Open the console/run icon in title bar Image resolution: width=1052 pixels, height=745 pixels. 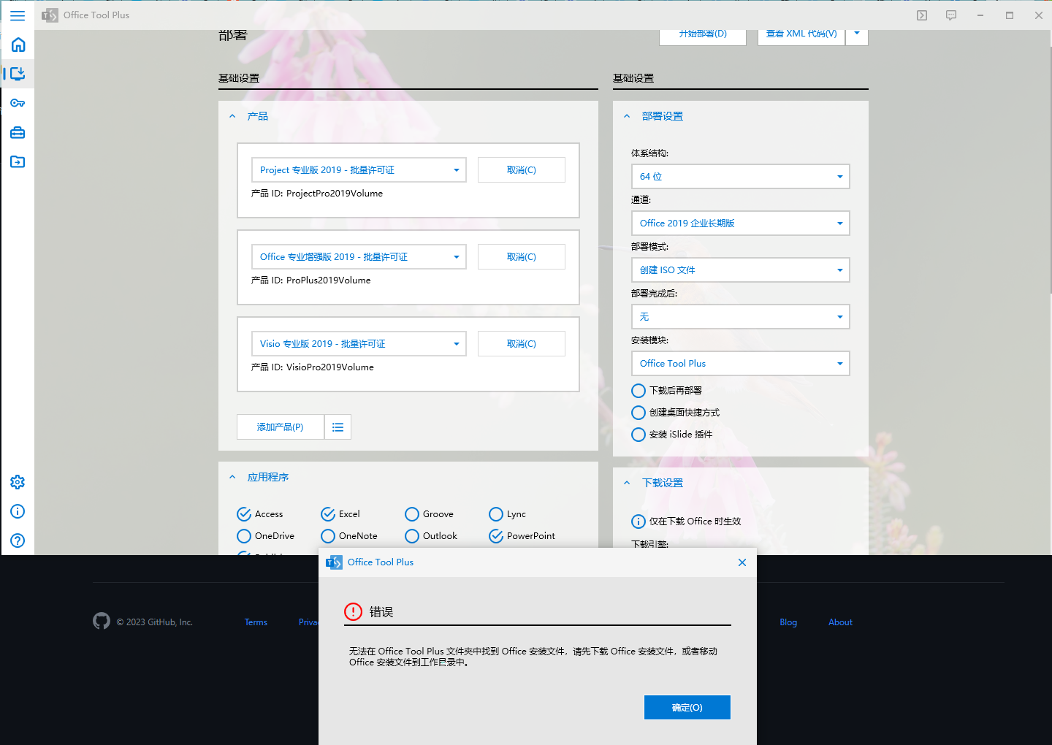coord(921,15)
